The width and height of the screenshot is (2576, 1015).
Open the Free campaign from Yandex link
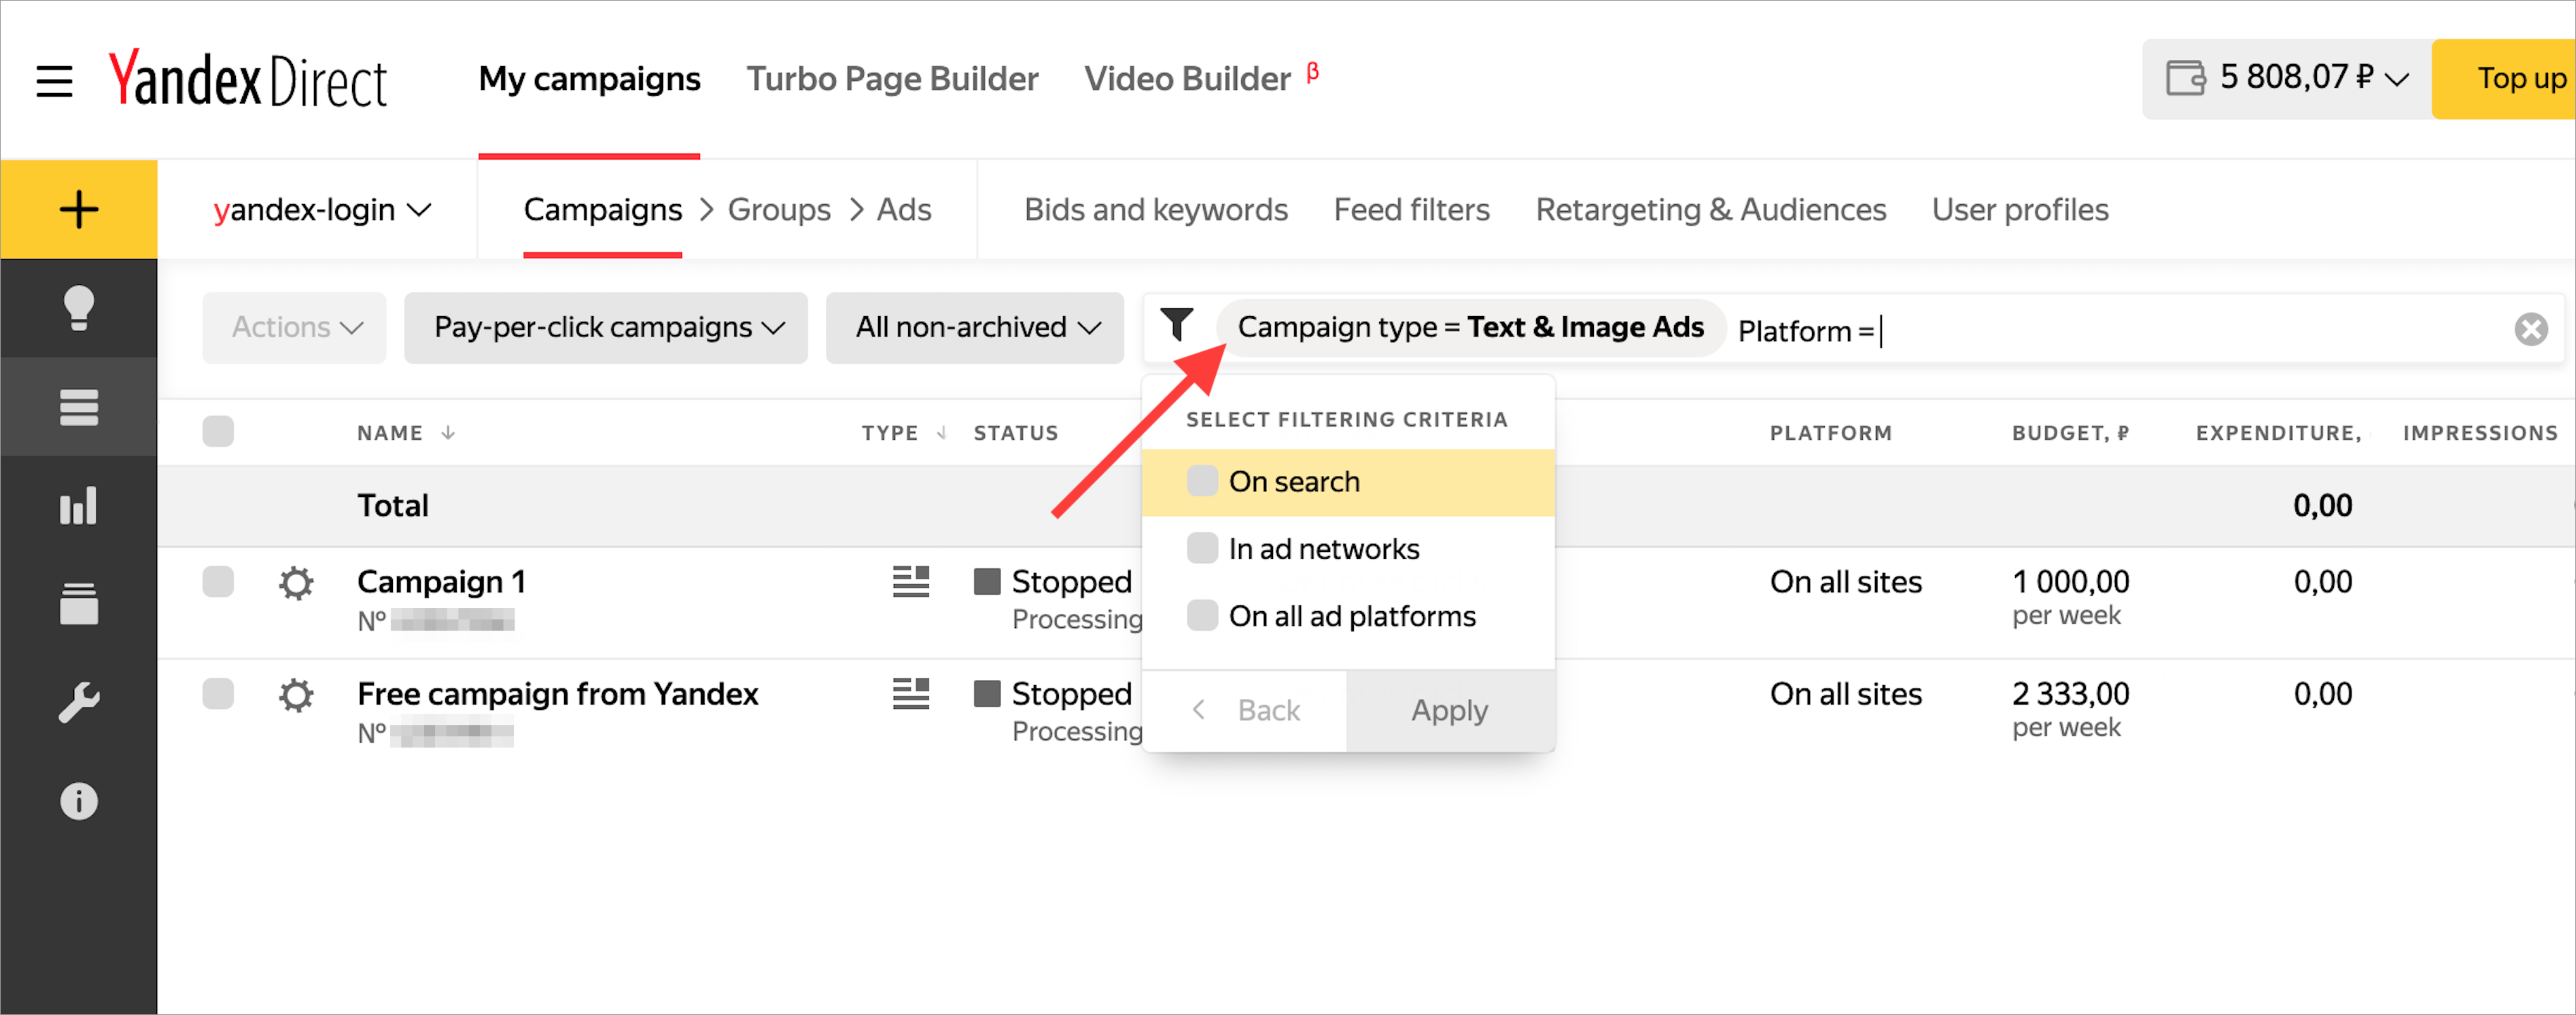558,694
